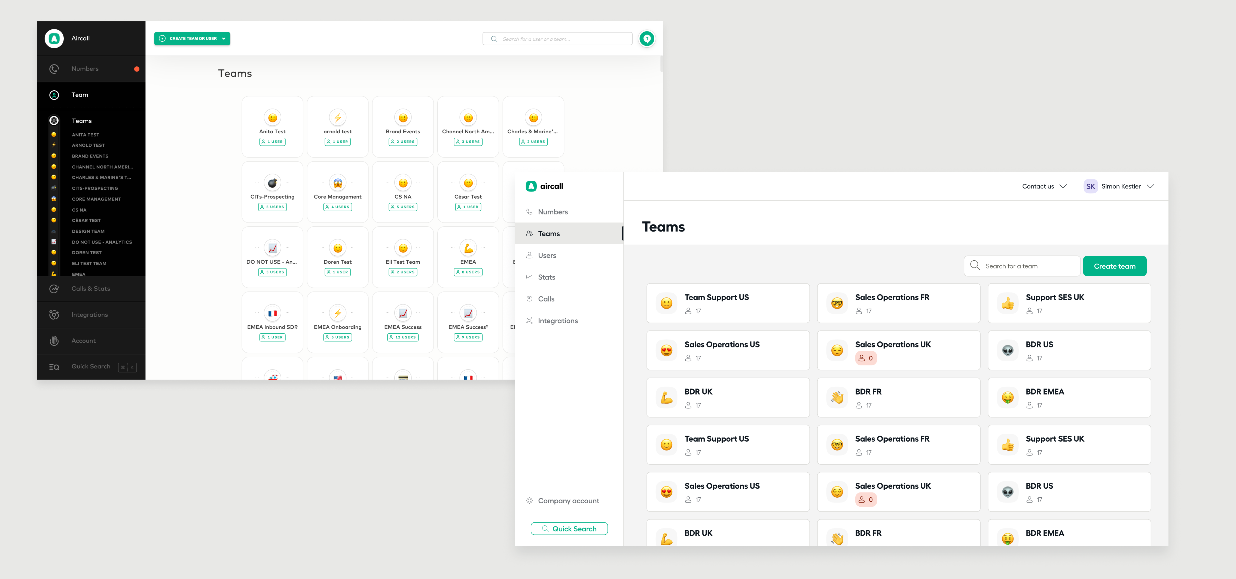The image size is (1236, 579).
Task: Click the Integrations icon in sidebar
Action: click(x=54, y=314)
